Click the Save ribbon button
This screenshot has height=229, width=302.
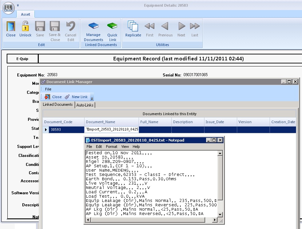(x=40, y=29)
